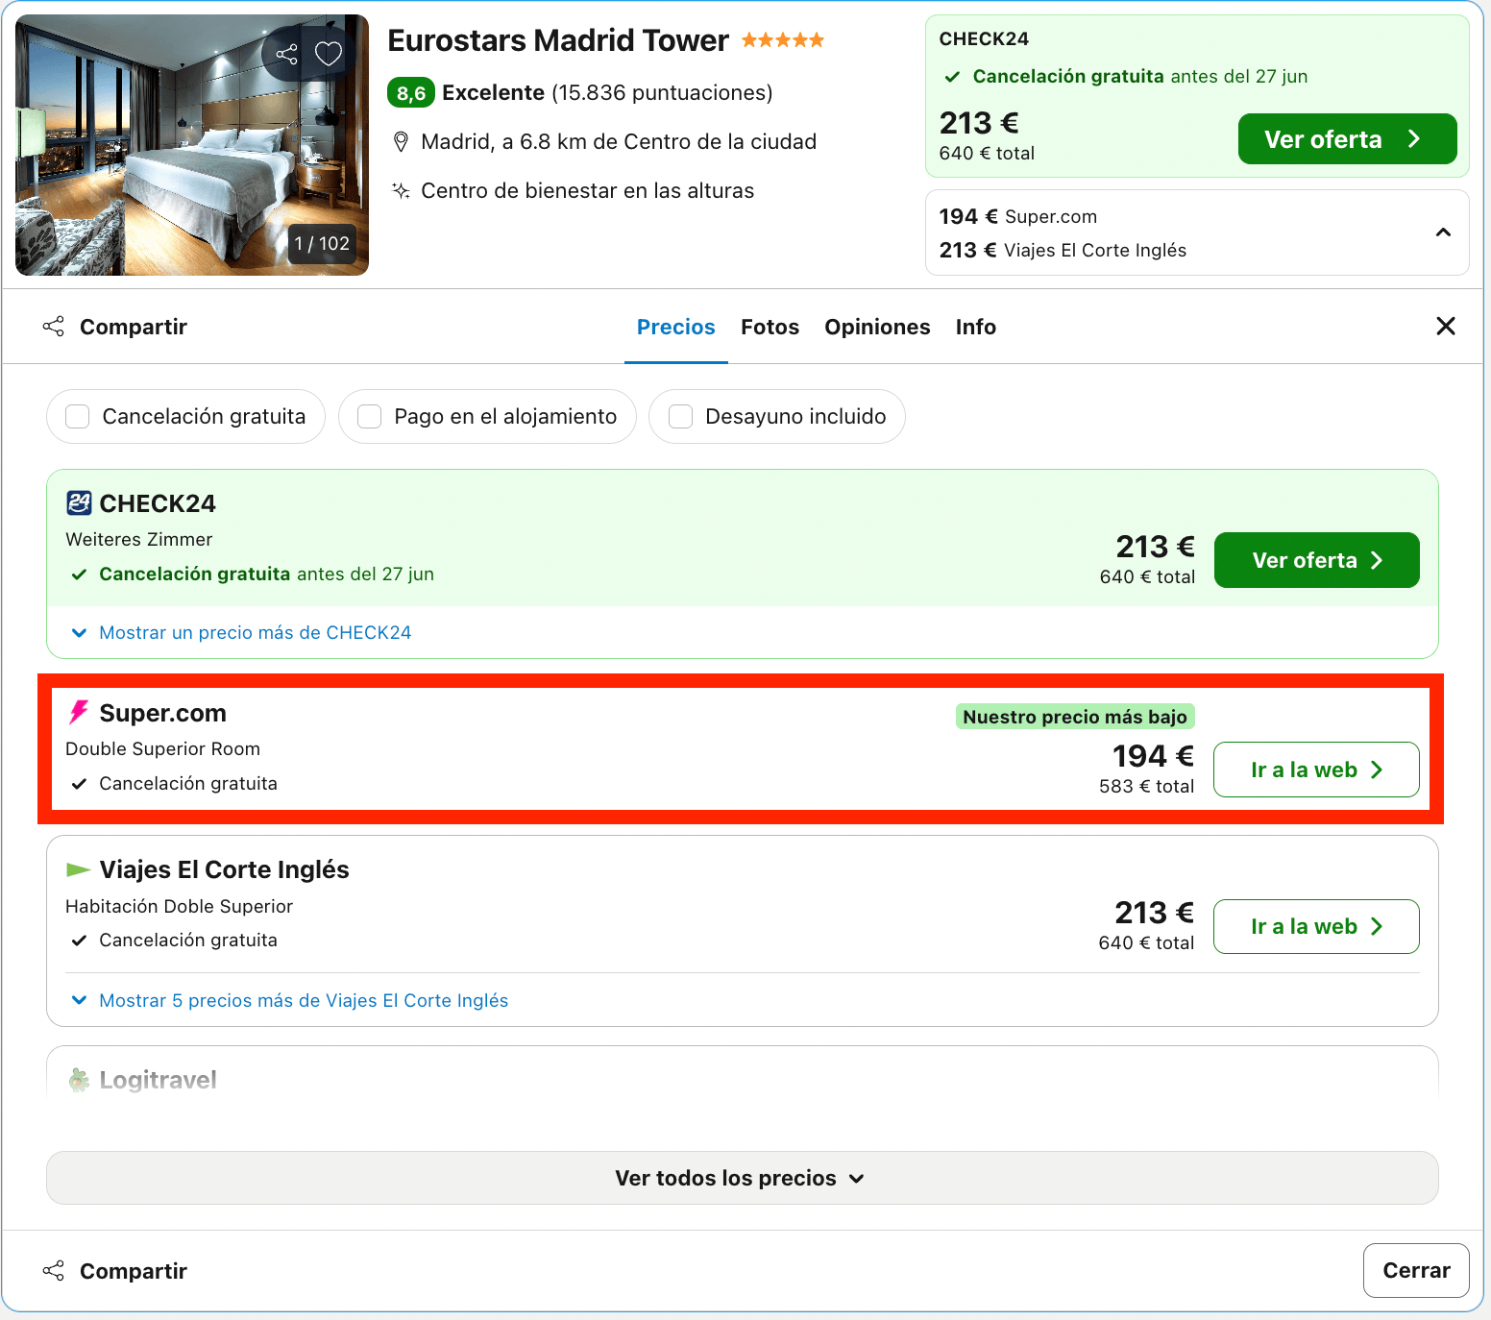This screenshot has height=1320, width=1491.
Task: Enable the Cancelación gratuita filter checkbox
Action: tap(78, 416)
